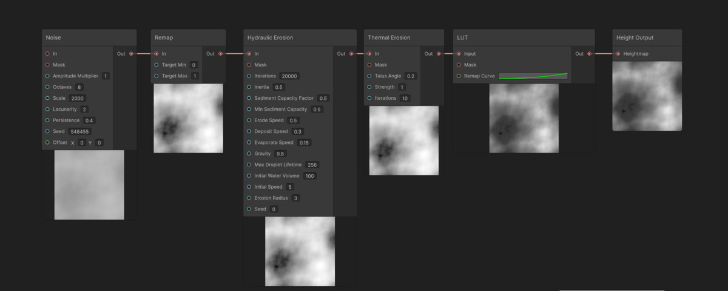Select the LUT node header

(524, 38)
